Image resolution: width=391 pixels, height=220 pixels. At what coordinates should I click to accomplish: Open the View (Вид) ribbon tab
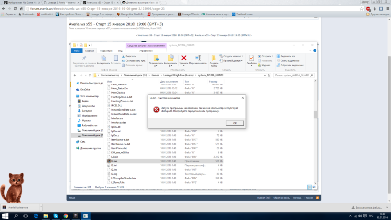tap(120, 50)
